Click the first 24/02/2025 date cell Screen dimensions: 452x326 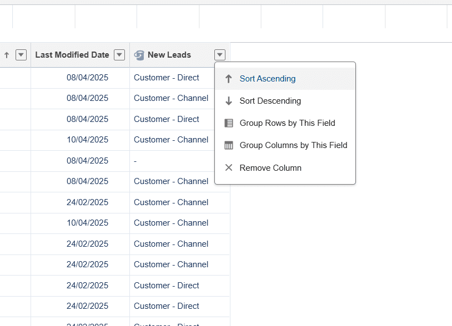(80, 202)
